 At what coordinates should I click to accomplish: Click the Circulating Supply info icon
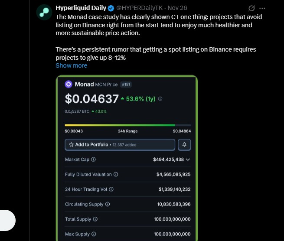click(108, 204)
